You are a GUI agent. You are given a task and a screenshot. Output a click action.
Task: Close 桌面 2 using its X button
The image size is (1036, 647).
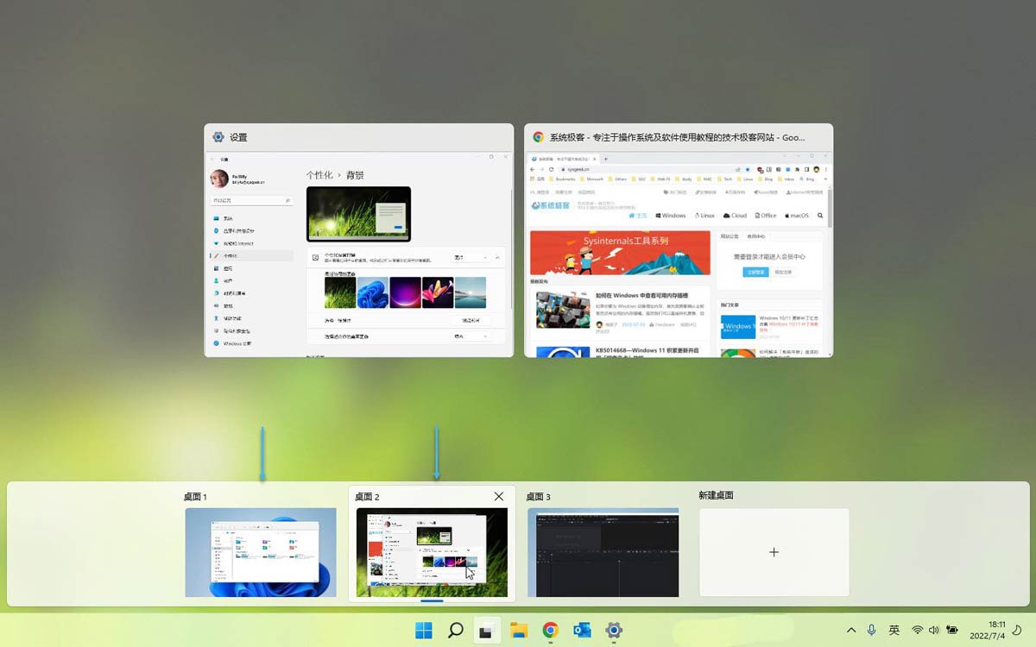tap(499, 496)
